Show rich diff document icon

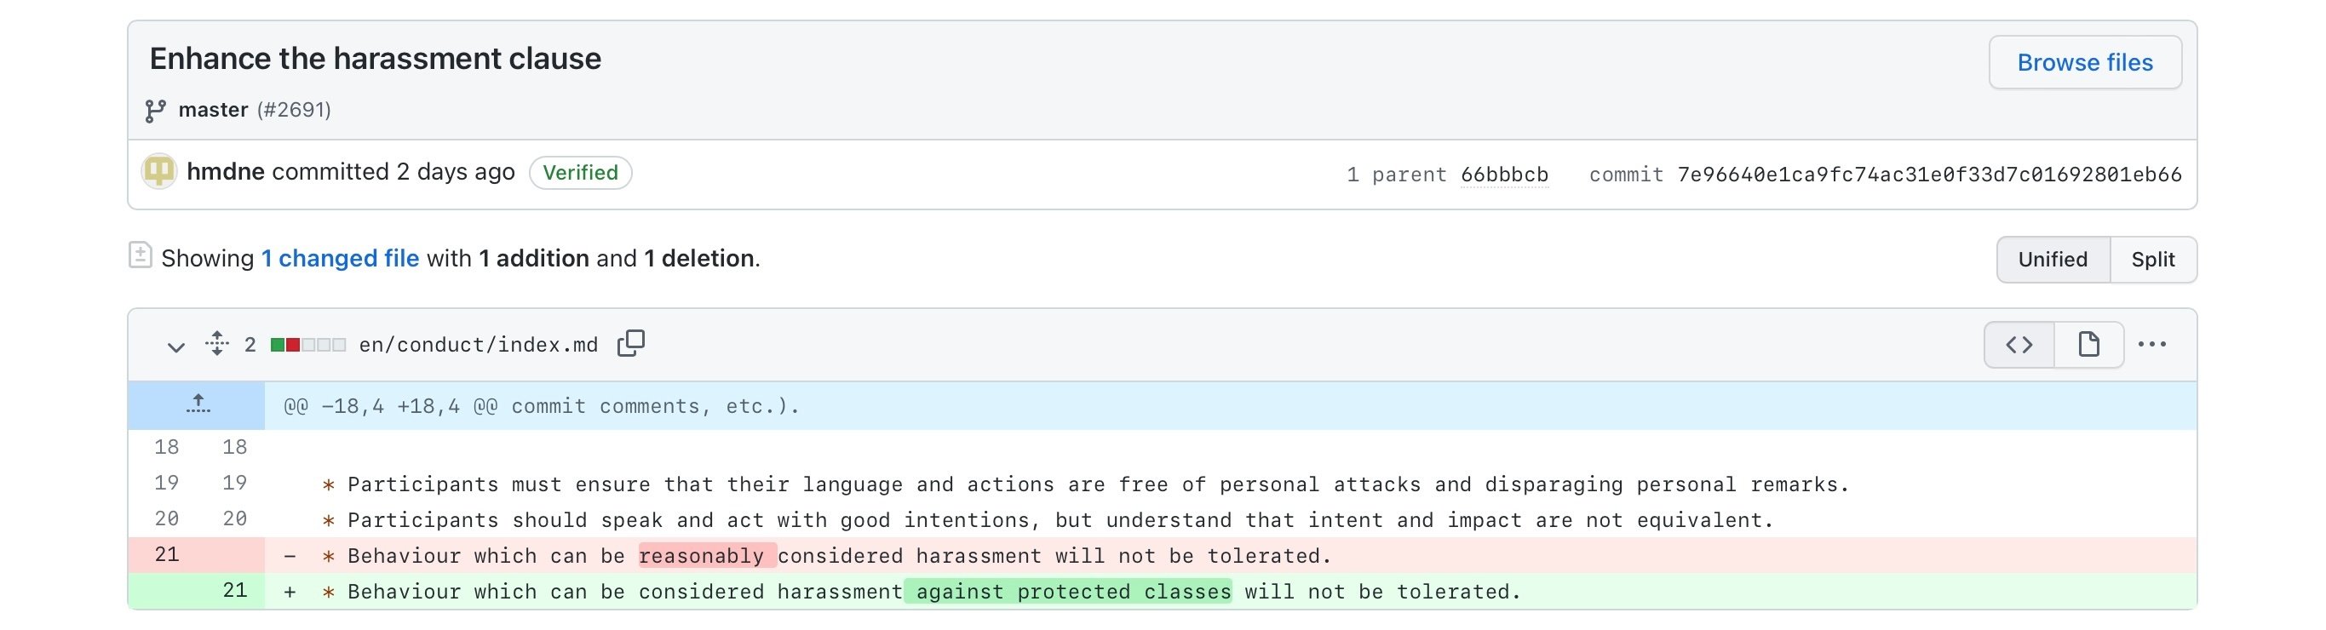pyautogui.click(x=2088, y=345)
